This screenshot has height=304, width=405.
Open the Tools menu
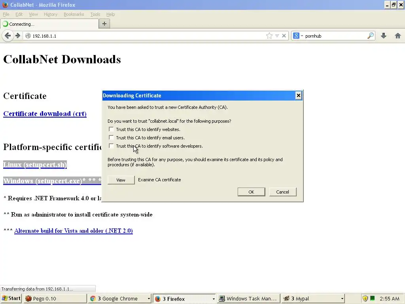tap(95, 14)
